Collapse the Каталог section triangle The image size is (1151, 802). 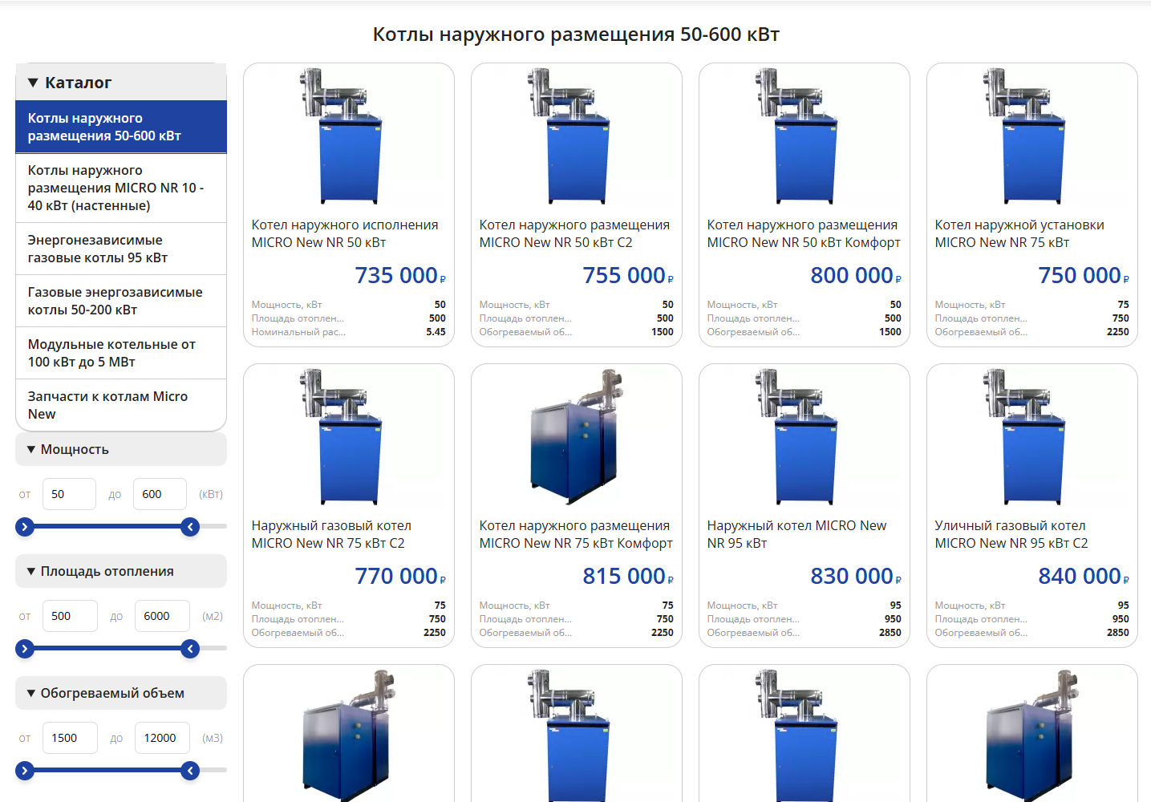[x=33, y=83]
